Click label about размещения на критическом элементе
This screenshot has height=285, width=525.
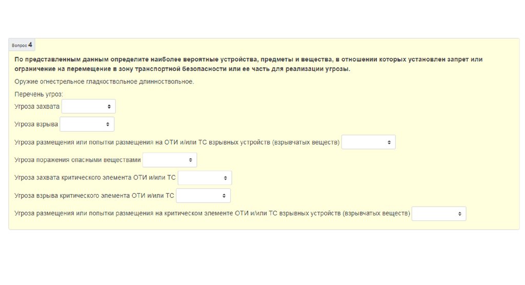(x=212, y=214)
